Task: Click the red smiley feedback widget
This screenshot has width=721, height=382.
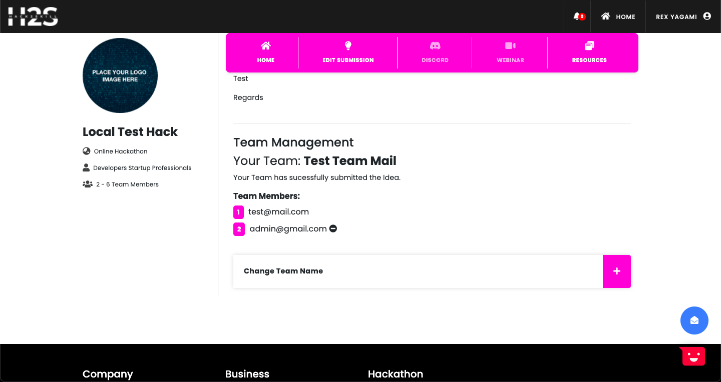Action: tap(693, 356)
